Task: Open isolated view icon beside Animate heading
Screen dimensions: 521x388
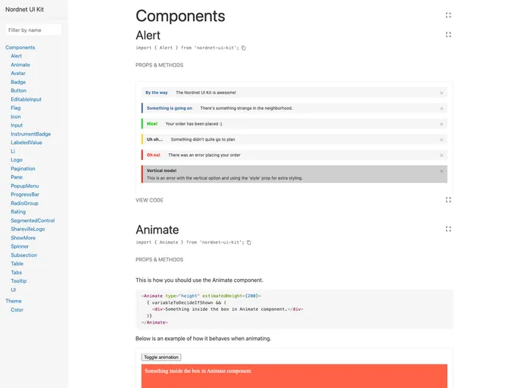Action: coord(448,229)
